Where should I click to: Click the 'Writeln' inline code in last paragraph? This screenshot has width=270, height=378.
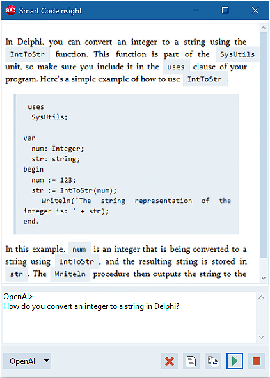point(70,274)
